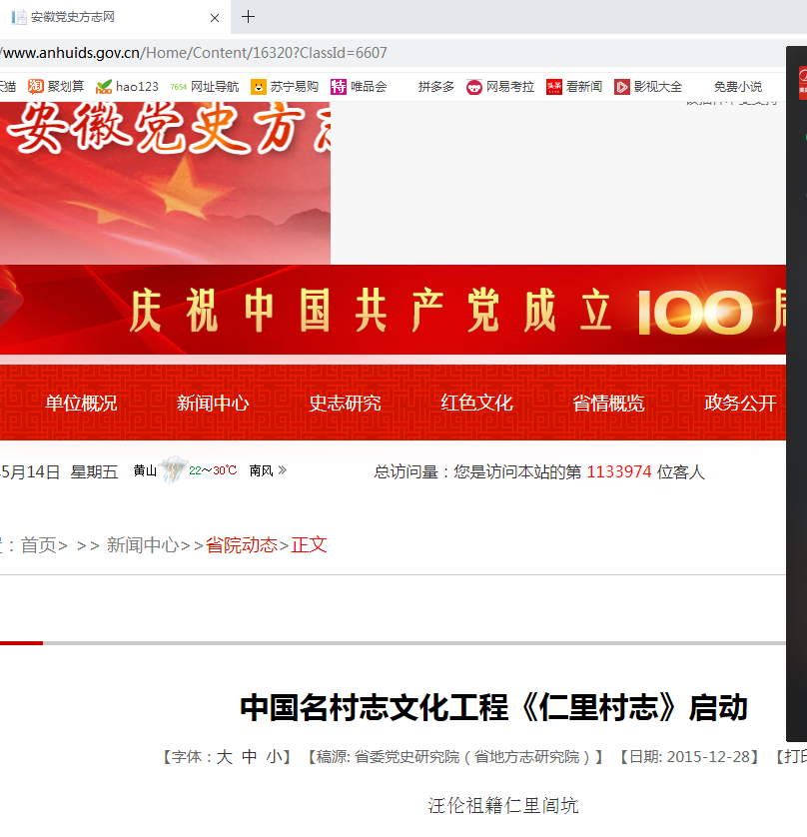
Task: Expand the 南风 wind details chevron
Action: (x=282, y=469)
